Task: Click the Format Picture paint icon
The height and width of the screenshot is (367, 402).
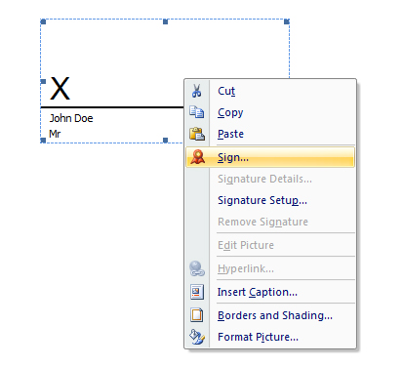Action: 197,337
